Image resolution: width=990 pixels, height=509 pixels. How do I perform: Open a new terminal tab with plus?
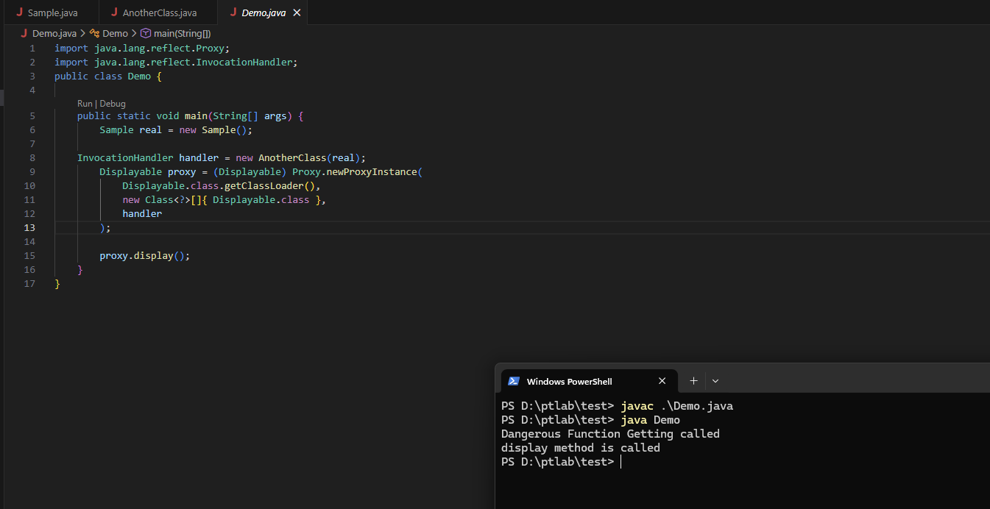[x=693, y=381]
